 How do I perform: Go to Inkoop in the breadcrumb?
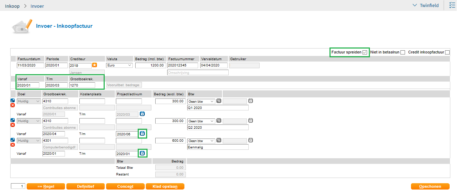pyautogui.click(x=12, y=6)
